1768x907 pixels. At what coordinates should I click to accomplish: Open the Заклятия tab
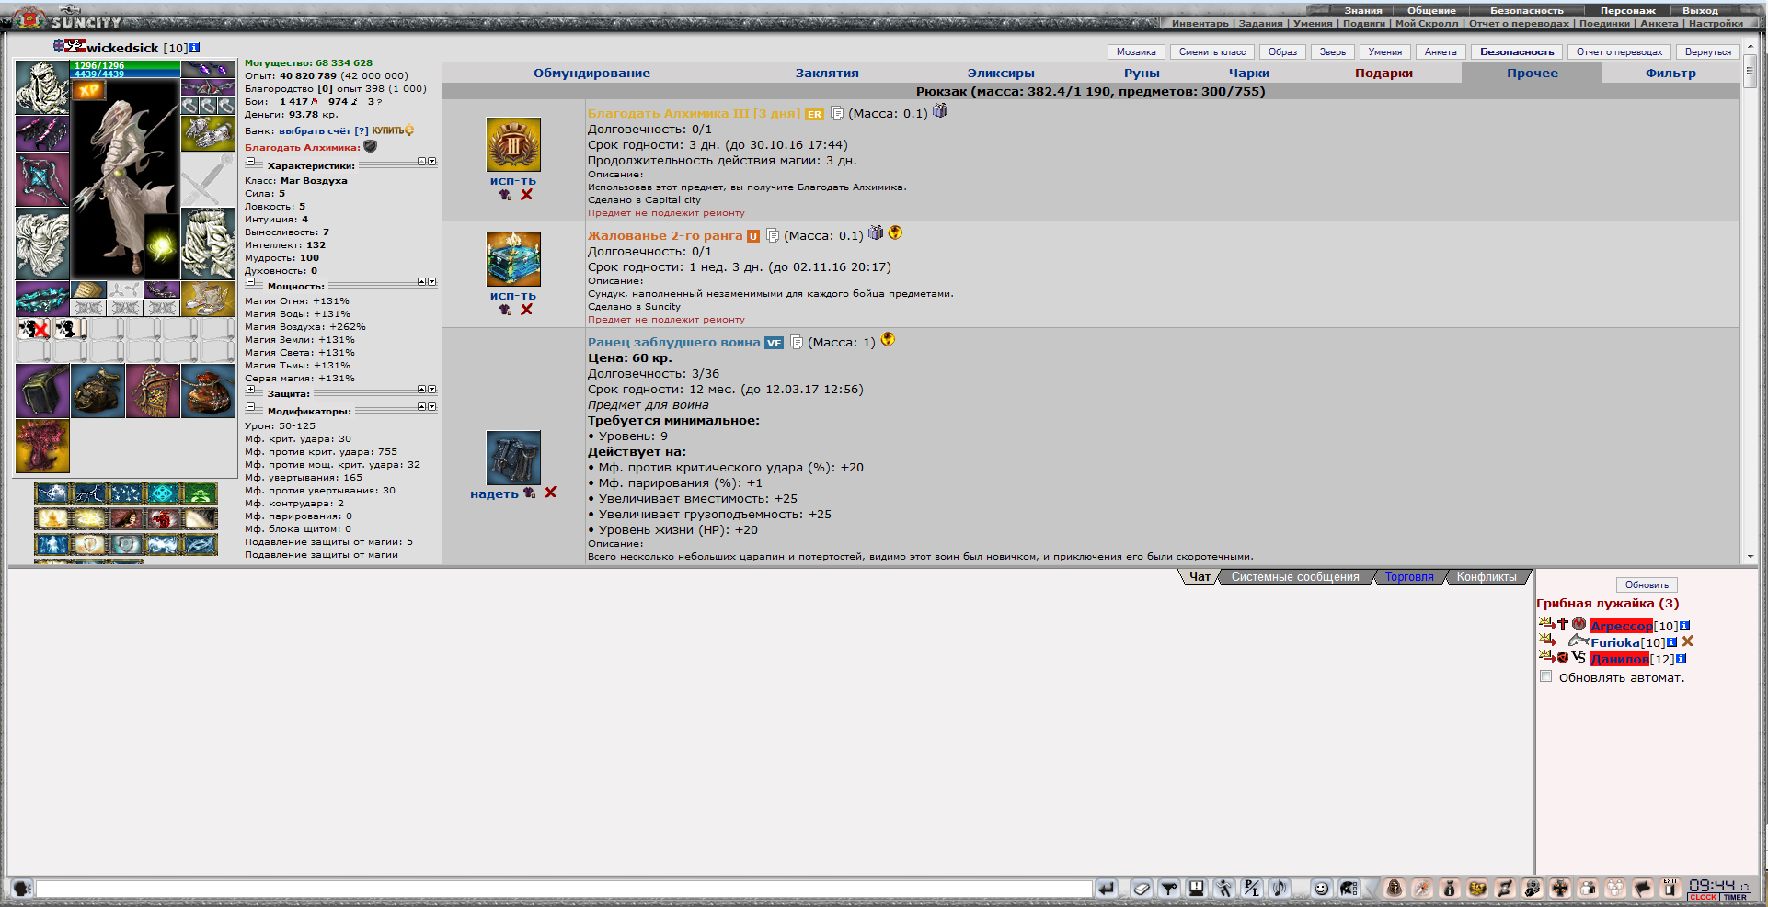click(827, 74)
